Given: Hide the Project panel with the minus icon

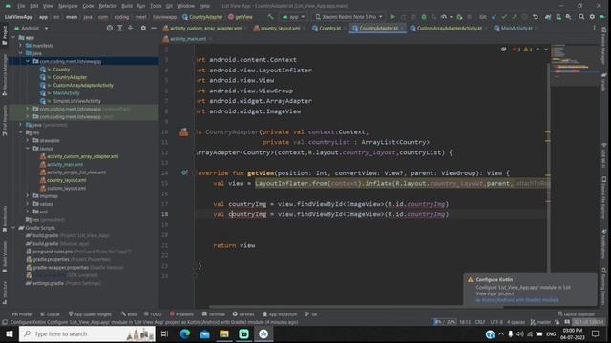Looking at the screenshot, I should (x=154, y=28).
